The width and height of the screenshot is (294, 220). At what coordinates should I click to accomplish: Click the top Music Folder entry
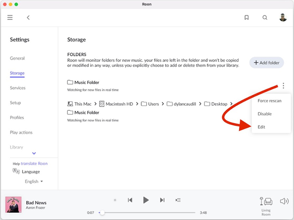click(x=83, y=82)
